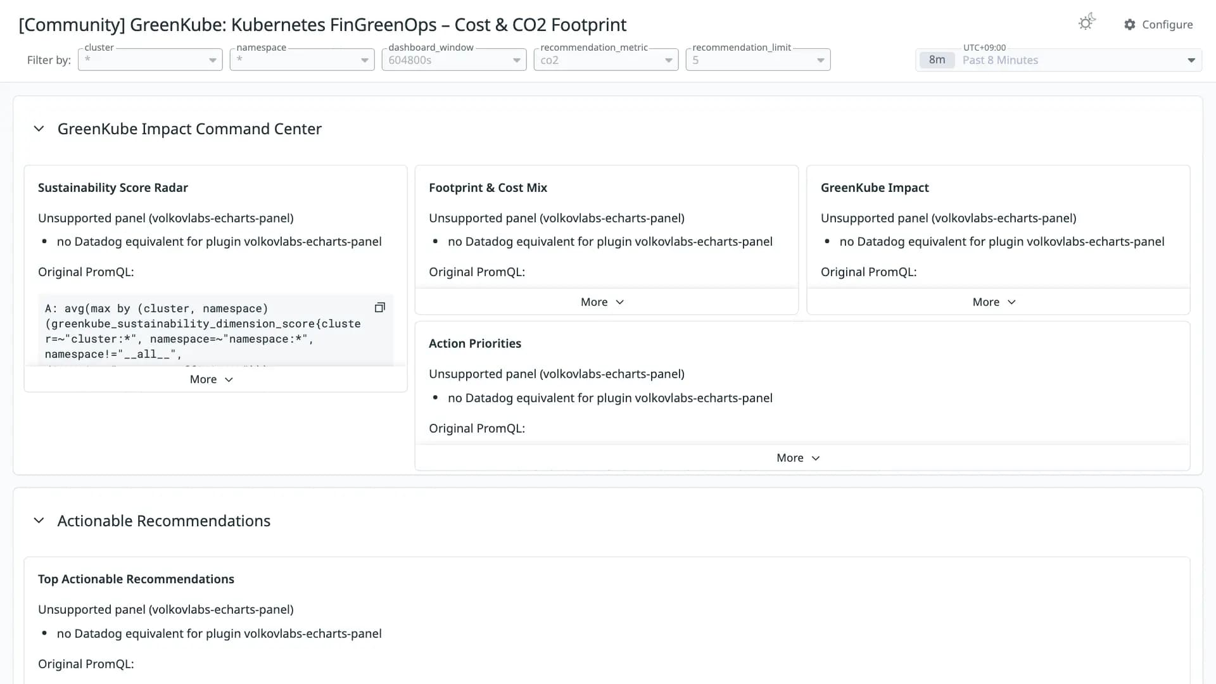
Task: Click the UTC+09:00 timezone label
Action: pyautogui.click(x=984, y=47)
